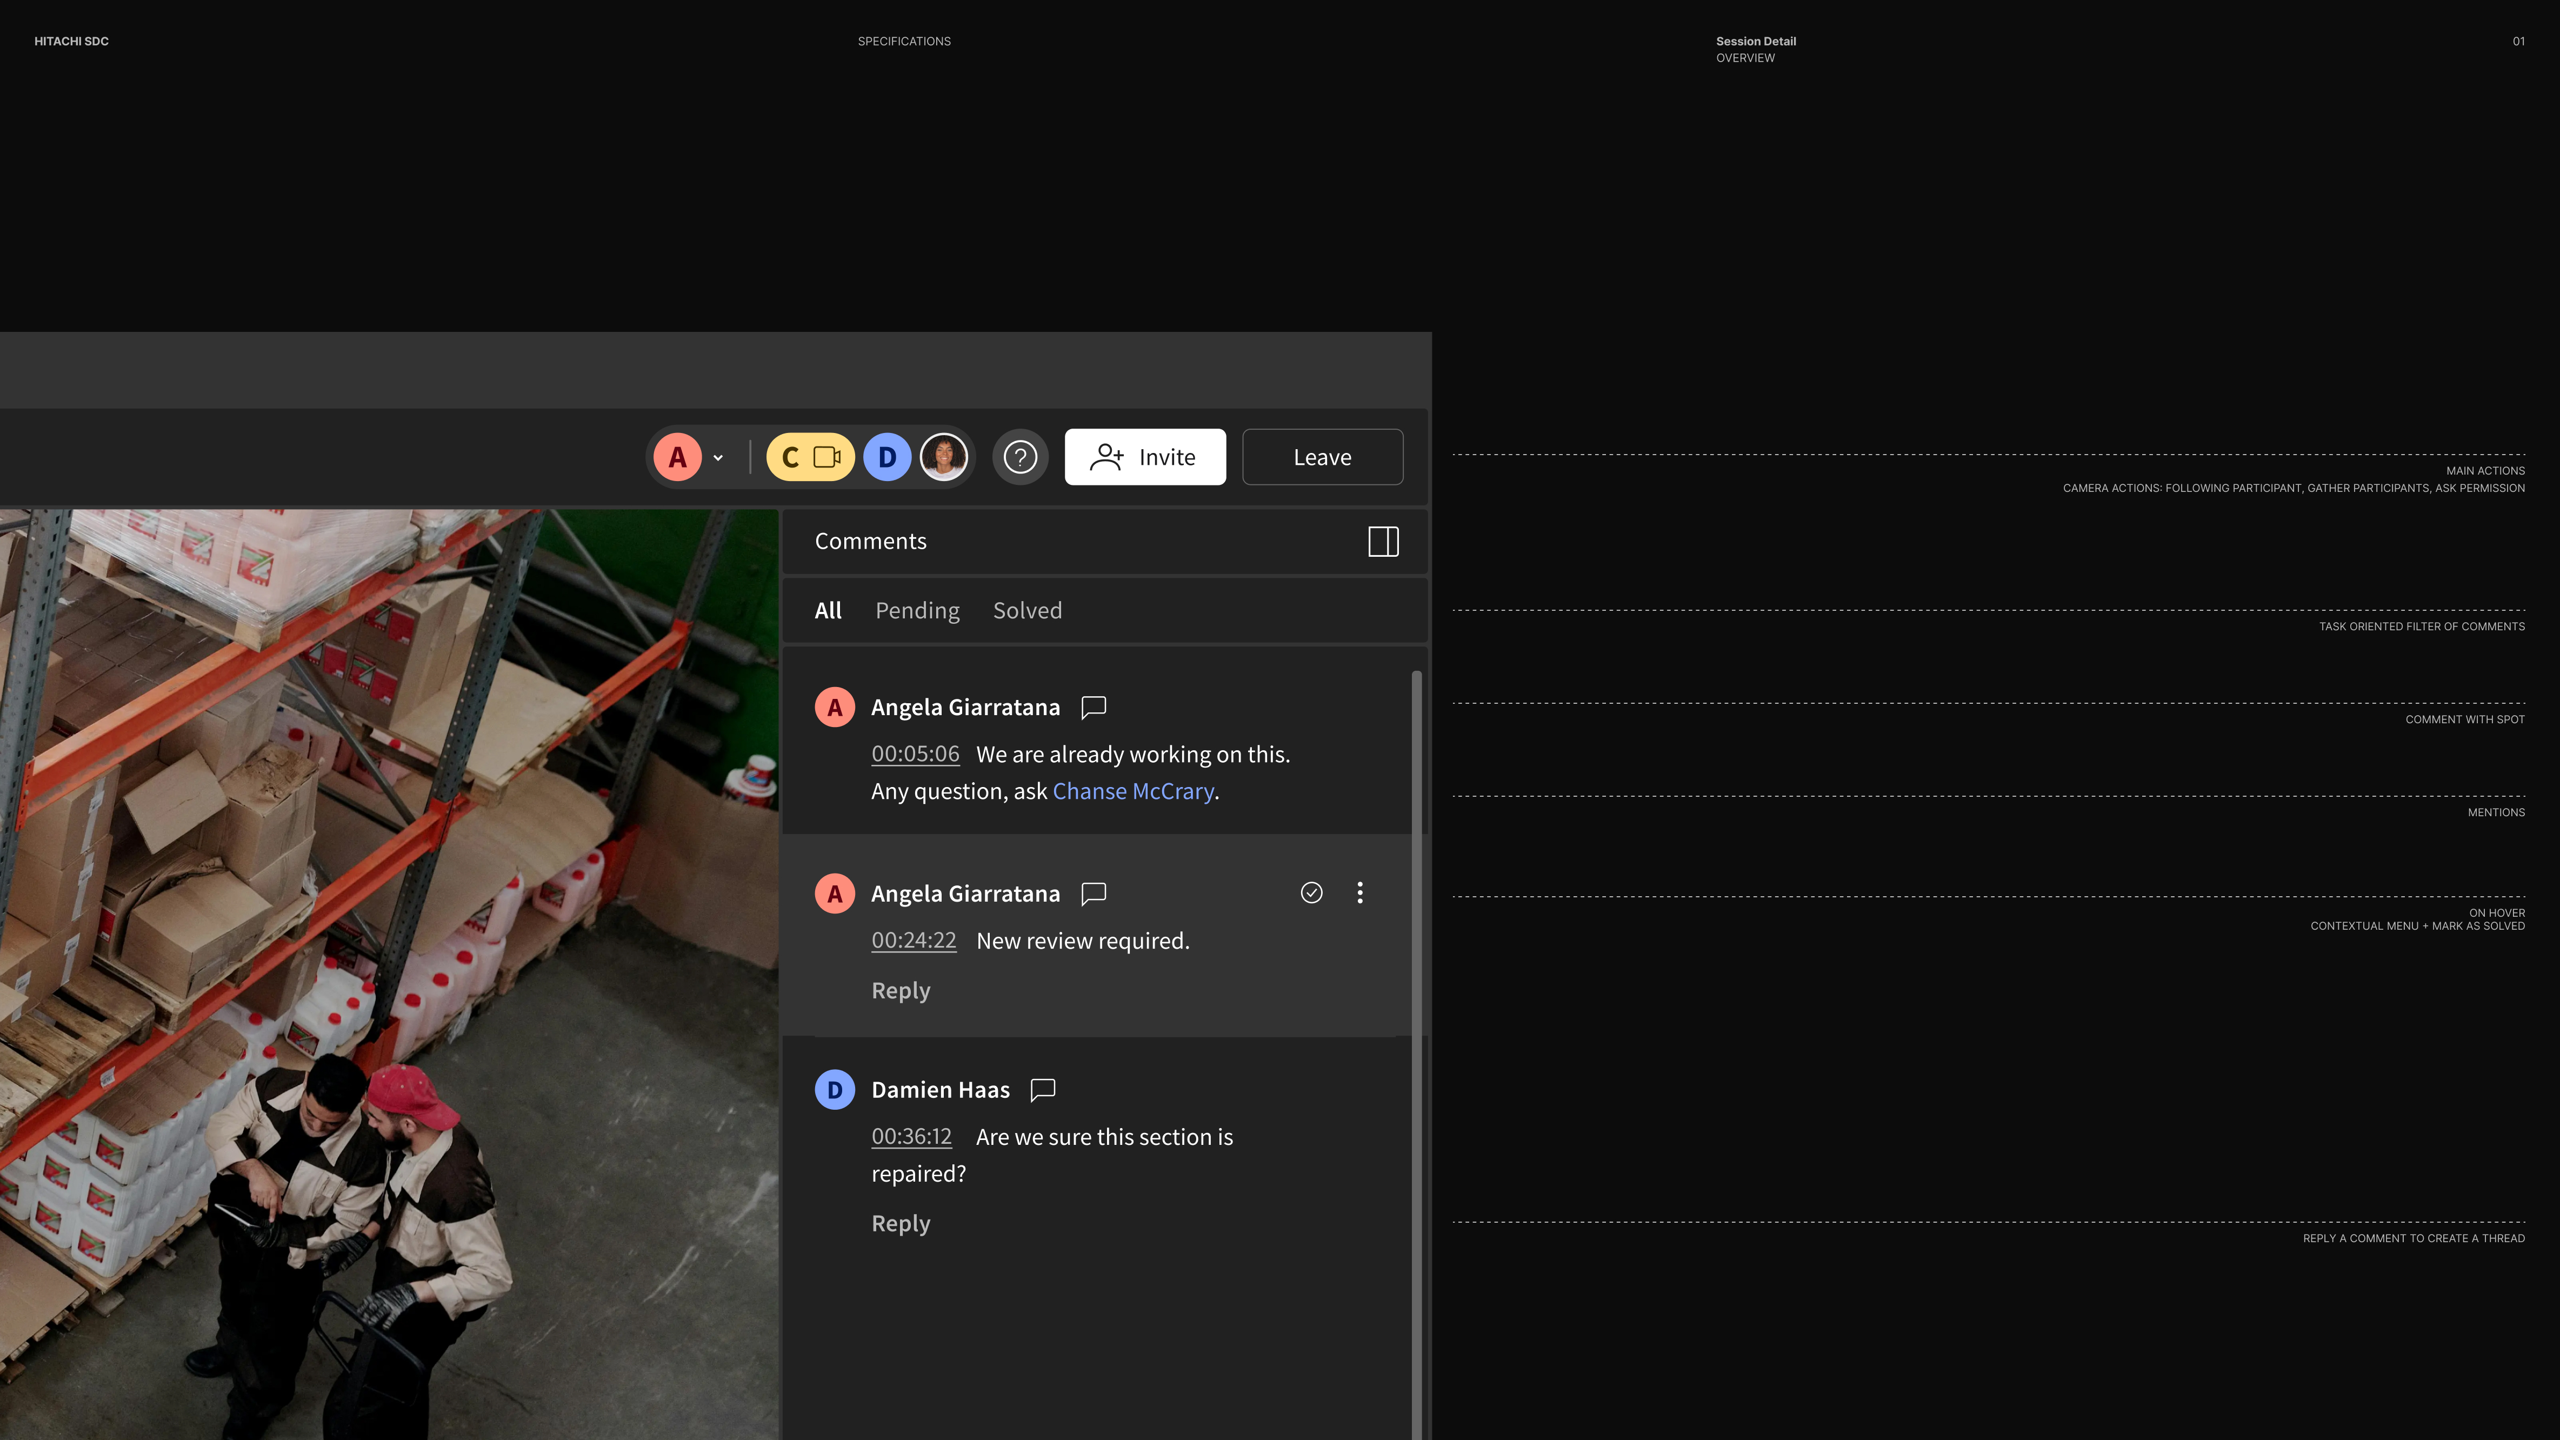Viewport: 2560px width, 1440px height.
Task: Jump to timestamp 00:24:22
Action: pos(914,940)
